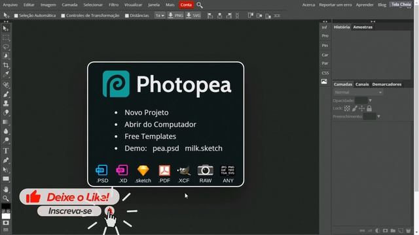Select the Rectangle shape tool
Screen dimensions: 419x235
pos(6,179)
